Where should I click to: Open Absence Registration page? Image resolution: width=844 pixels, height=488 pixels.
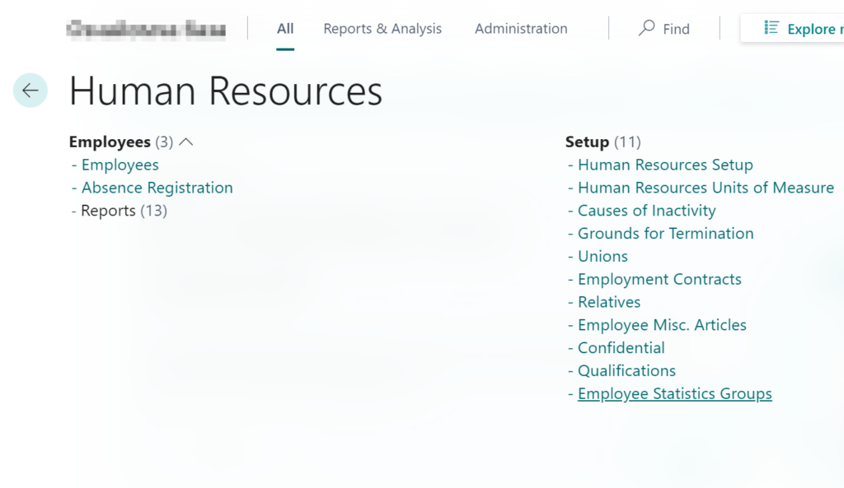157,188
